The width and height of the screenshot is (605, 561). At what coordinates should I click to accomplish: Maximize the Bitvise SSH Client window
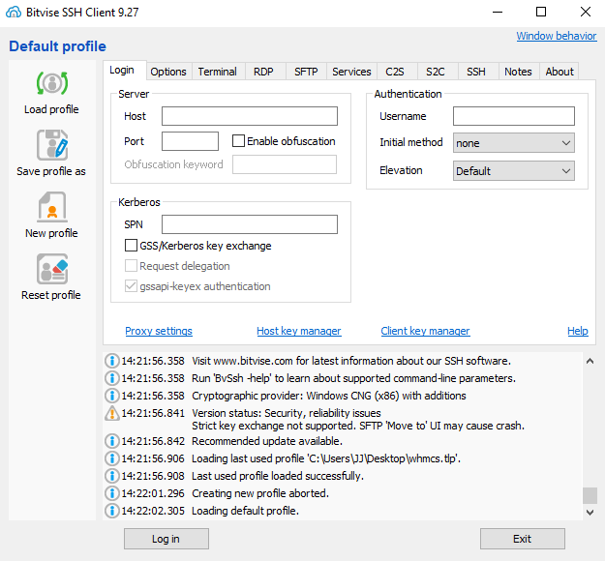coord(541,12)
